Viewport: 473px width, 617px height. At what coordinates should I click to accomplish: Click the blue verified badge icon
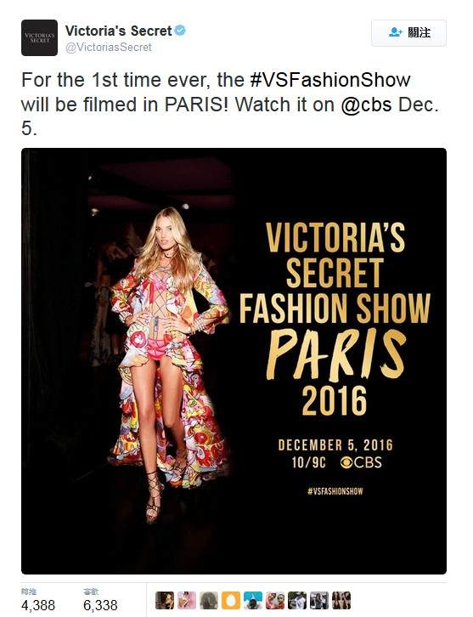[180, 31]
